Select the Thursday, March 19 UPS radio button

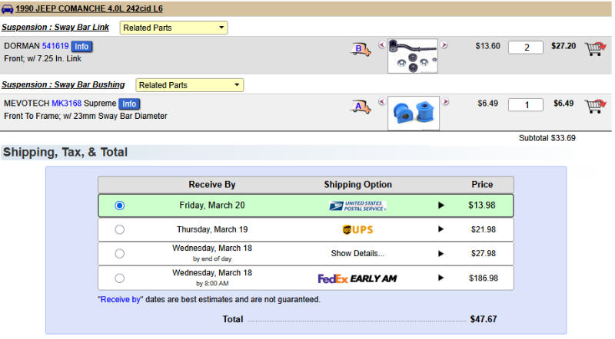tap(119, 229)
